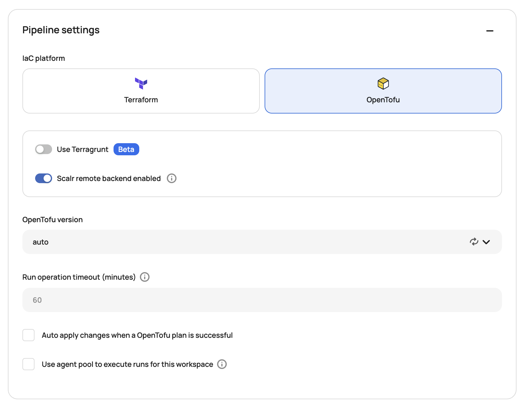Click the Scalr remote backend enabled label
Image resolution: width=528 pixels, height=405 pixels.
(109, 179)
